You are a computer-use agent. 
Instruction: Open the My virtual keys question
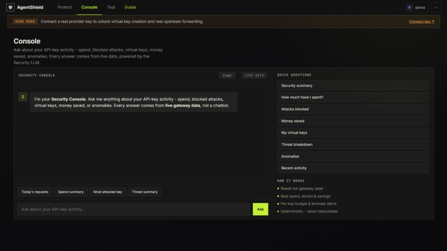pyautogui.click(x=353, y=133)
